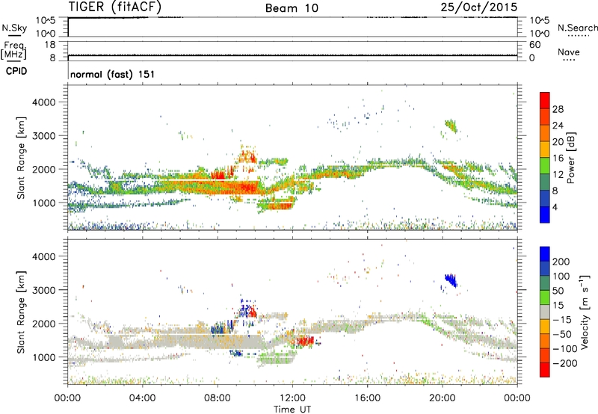Click the 200 value on velocity scale
This screenshot has height=414, width=598.
561,262
